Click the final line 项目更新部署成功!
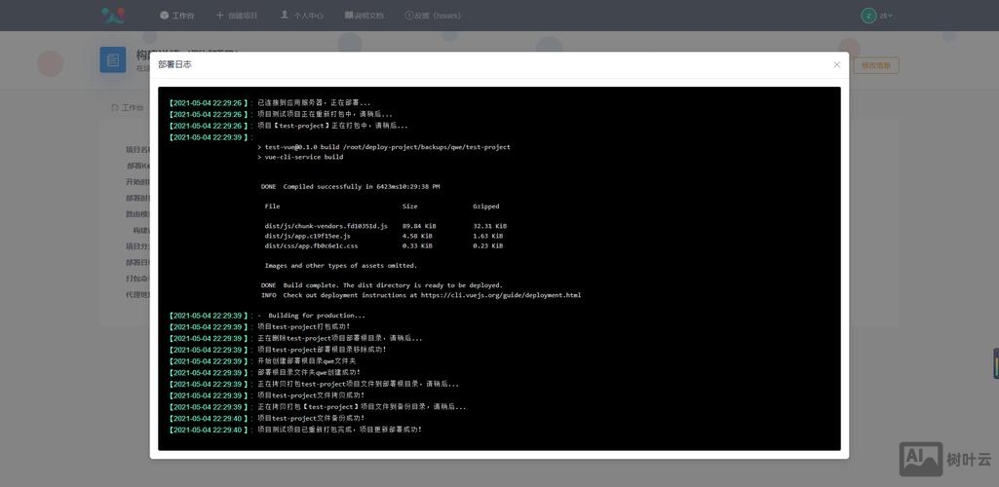999x487 pixels. click(x=339, y=431)
